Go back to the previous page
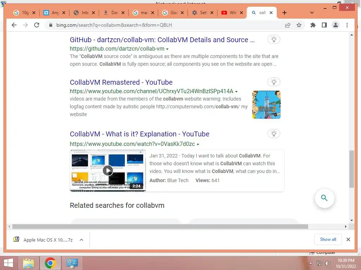The image size is (361, 270). 14,25
